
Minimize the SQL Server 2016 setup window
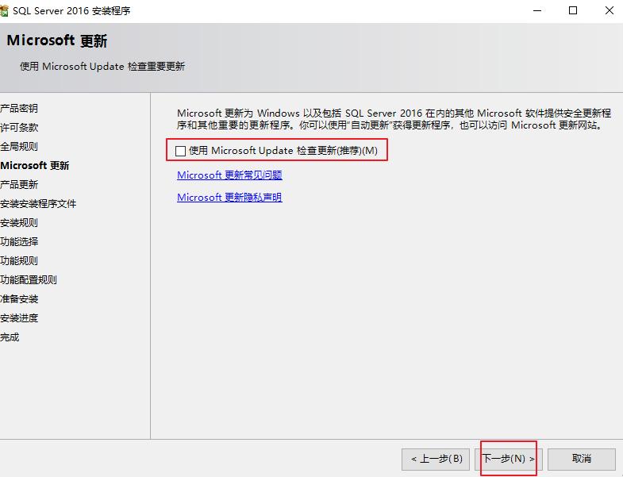(x=537, y=11)
